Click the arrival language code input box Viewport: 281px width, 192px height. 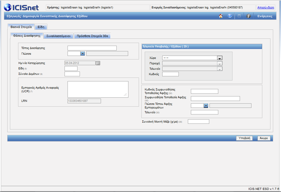coord(197,105)
